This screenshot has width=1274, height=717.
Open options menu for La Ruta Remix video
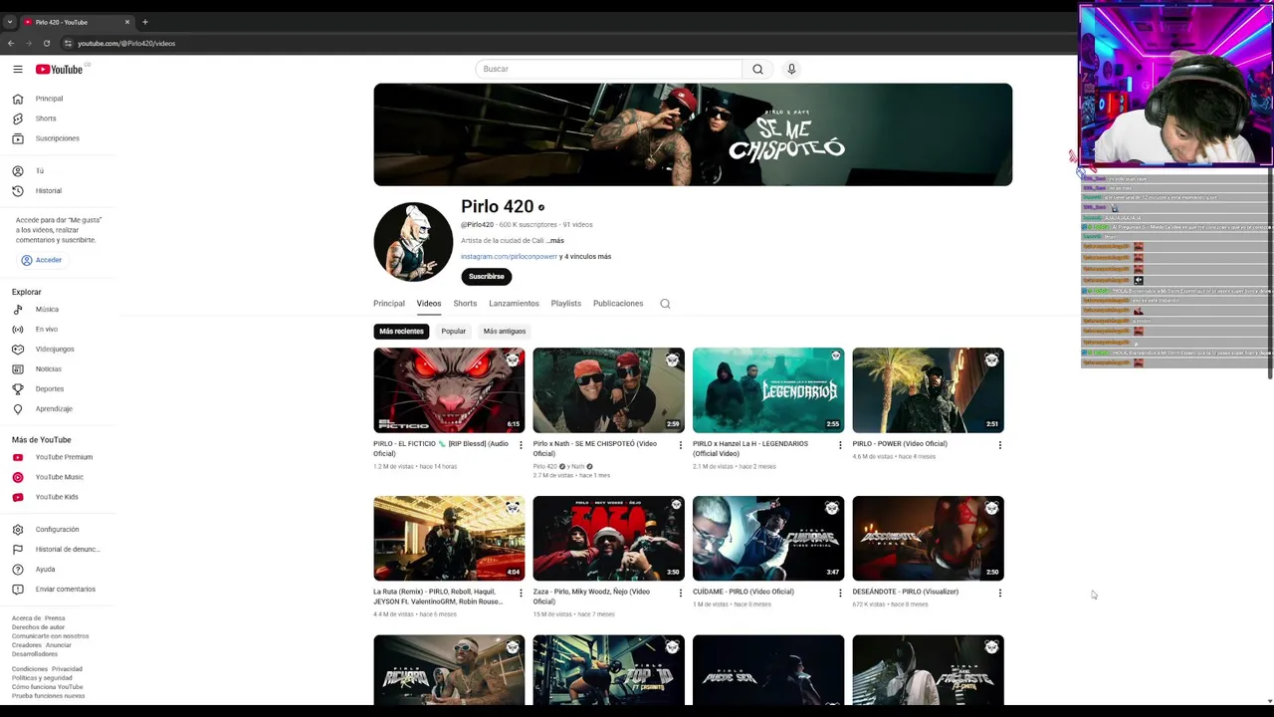(x=521, y=593)
